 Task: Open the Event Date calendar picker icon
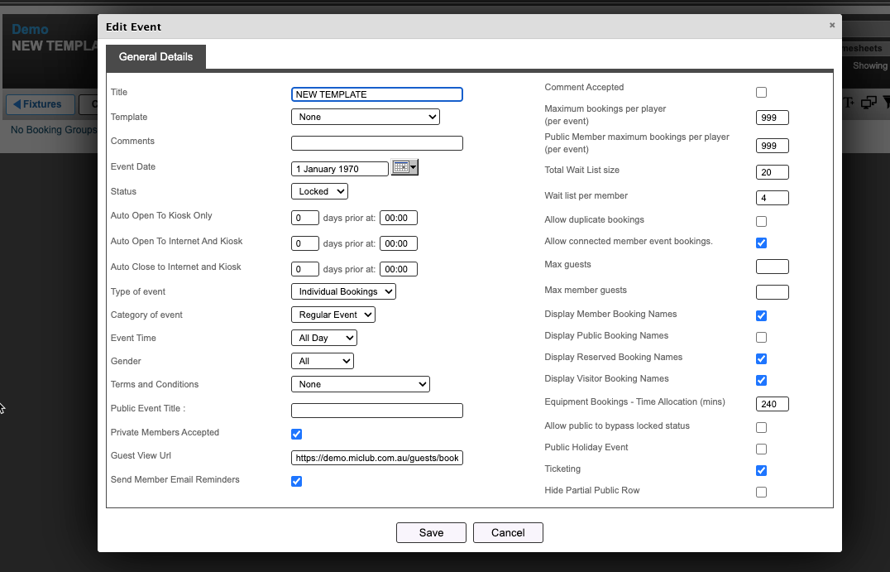[x=404, y=167]
